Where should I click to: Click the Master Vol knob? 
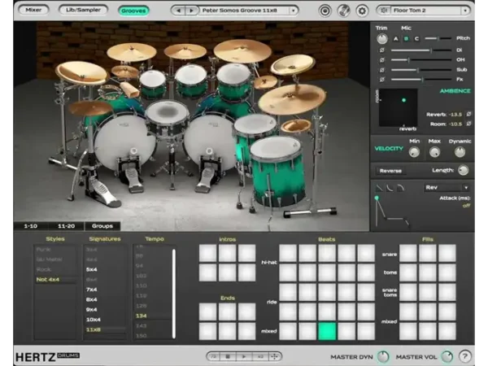447,357
